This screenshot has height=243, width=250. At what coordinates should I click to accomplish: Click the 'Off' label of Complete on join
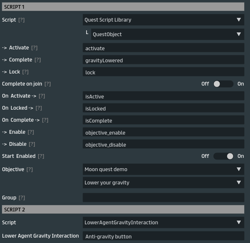click(205, 84)
